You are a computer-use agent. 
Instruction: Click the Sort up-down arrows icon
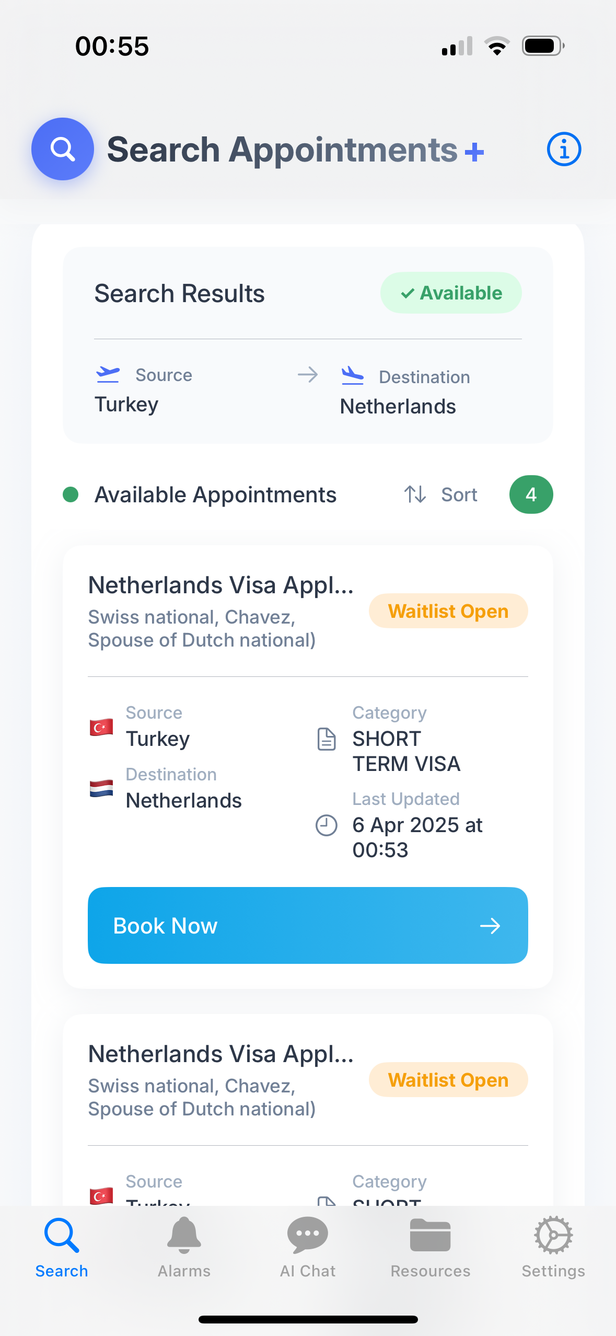[x=415, y=494]
